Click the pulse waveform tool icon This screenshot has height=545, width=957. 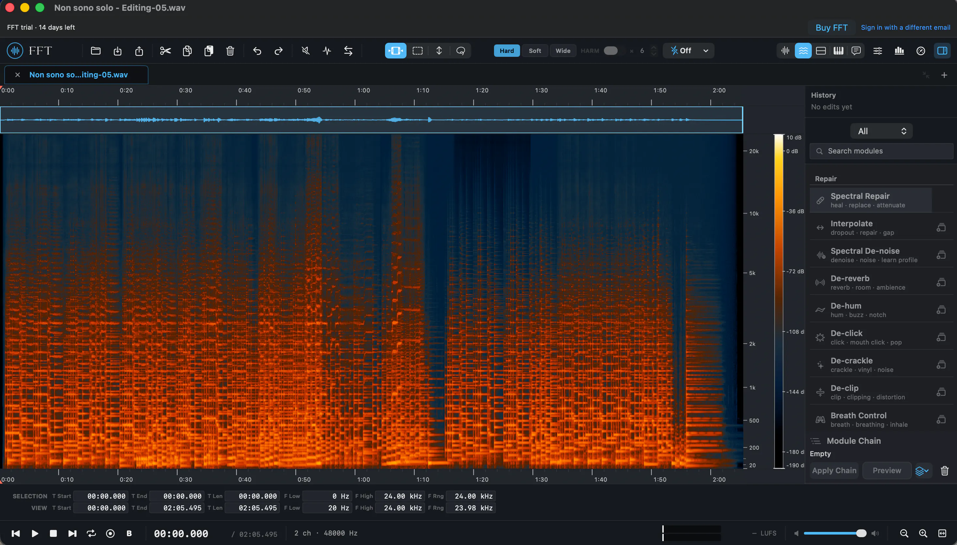[x=327, y=51]
